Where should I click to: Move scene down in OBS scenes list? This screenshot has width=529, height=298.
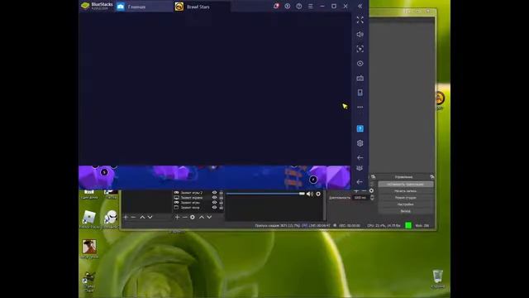click(x=150, y=217)
